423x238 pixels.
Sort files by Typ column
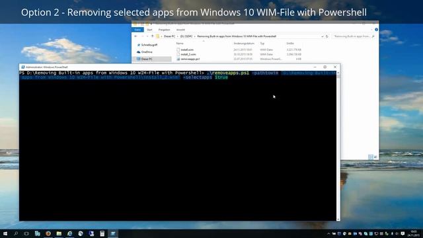pos(262,44)
